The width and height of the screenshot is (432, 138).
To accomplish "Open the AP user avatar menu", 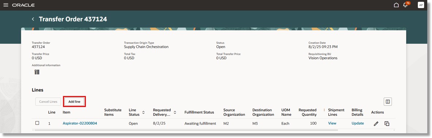I will click(421, 5).
